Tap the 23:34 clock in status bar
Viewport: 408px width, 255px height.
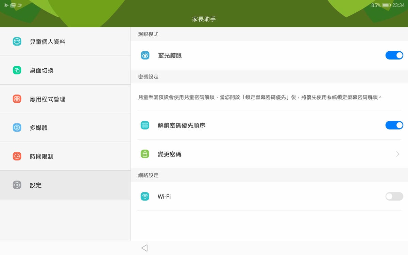coord(398,5)
